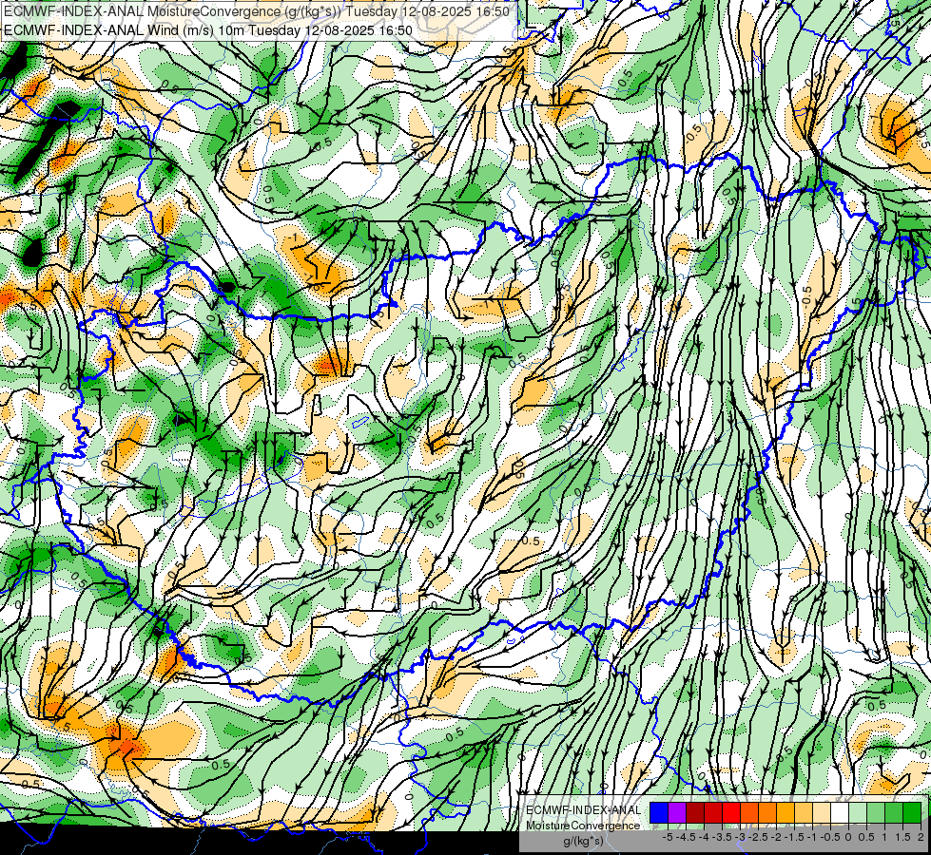Screen dimensions: 931x855
Task: Click the '-3.5' legend scale value
Action: [x=722, y=837]
